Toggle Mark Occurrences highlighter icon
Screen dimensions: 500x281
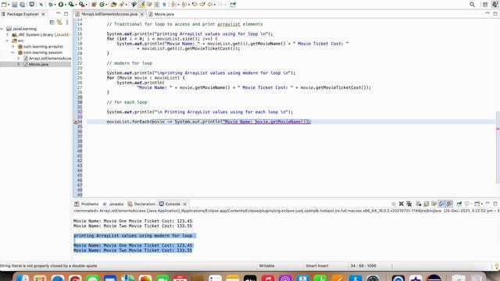point(142,5)
